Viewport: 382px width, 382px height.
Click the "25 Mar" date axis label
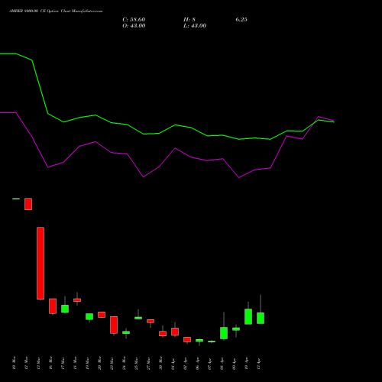136,363
